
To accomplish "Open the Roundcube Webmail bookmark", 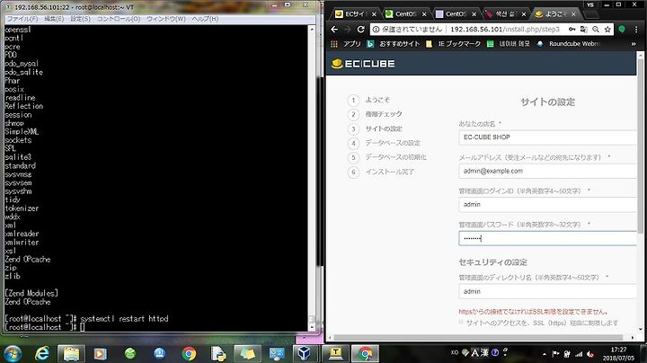I will click(568, 44).
